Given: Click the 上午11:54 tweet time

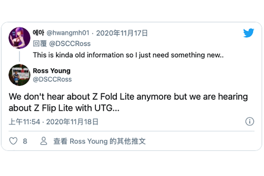Looking at the screenshot, I should 24,122.
